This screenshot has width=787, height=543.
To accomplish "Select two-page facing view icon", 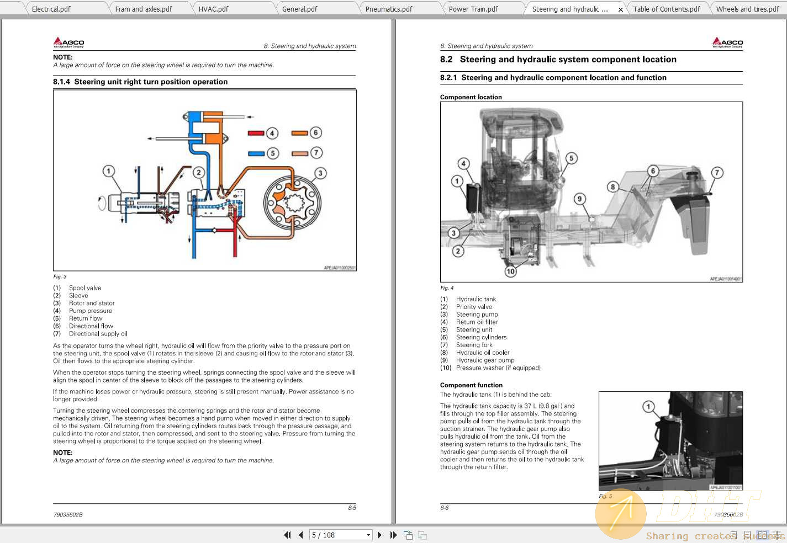I will coord(762,535).
